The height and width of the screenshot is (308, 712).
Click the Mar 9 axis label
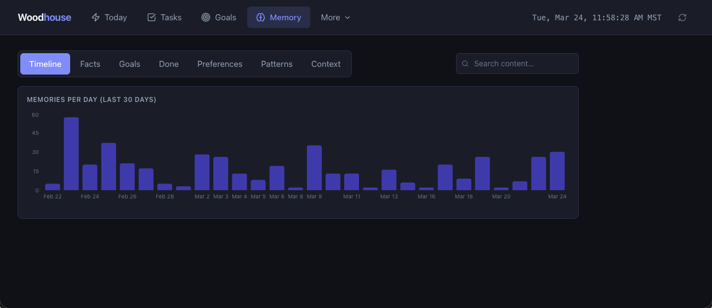point(314,196)
